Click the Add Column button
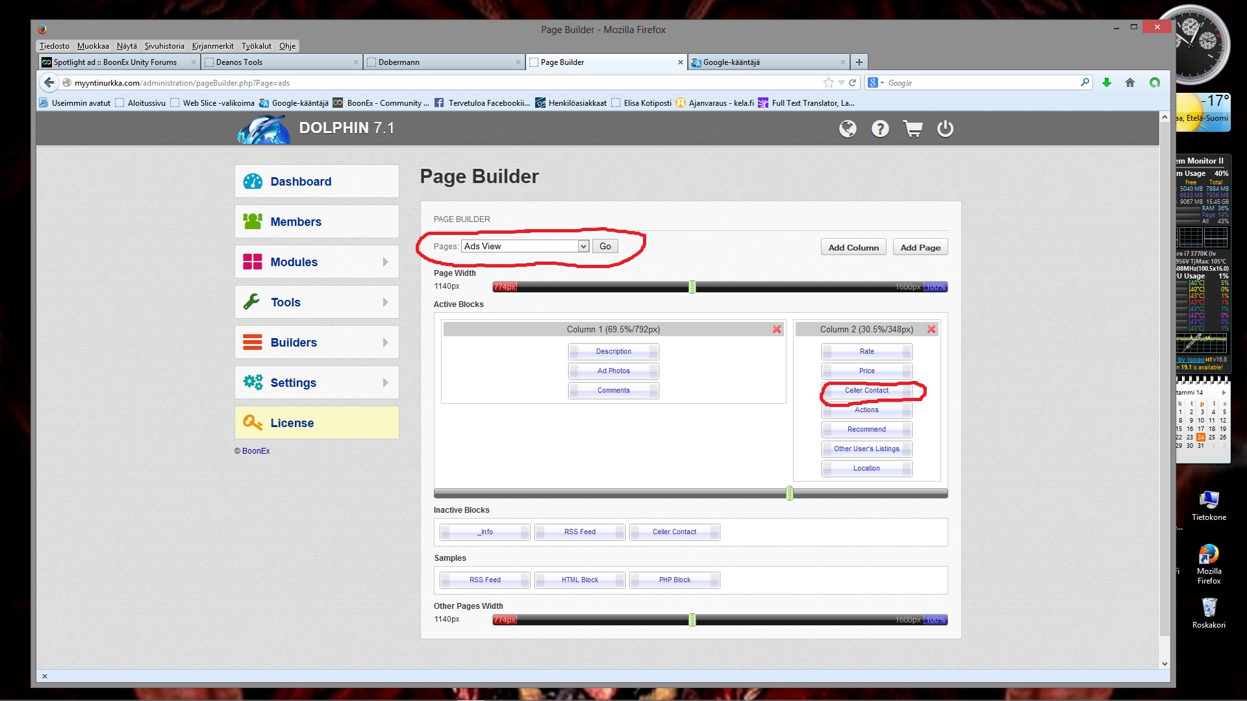Screen dimensions: 1247x701 (x=853, y=247)
